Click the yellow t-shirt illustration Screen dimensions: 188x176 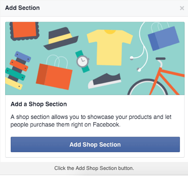click(x=110, y=47)
